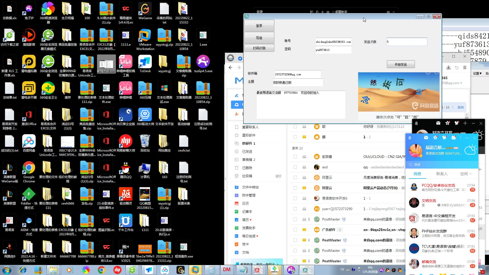Click the browser undo/restore tab icon
This screenshot has width=489, height=275.
[x=457, y=67]
